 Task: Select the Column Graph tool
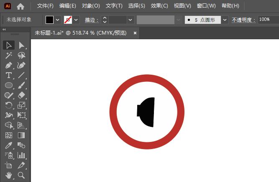coord(21,155)
